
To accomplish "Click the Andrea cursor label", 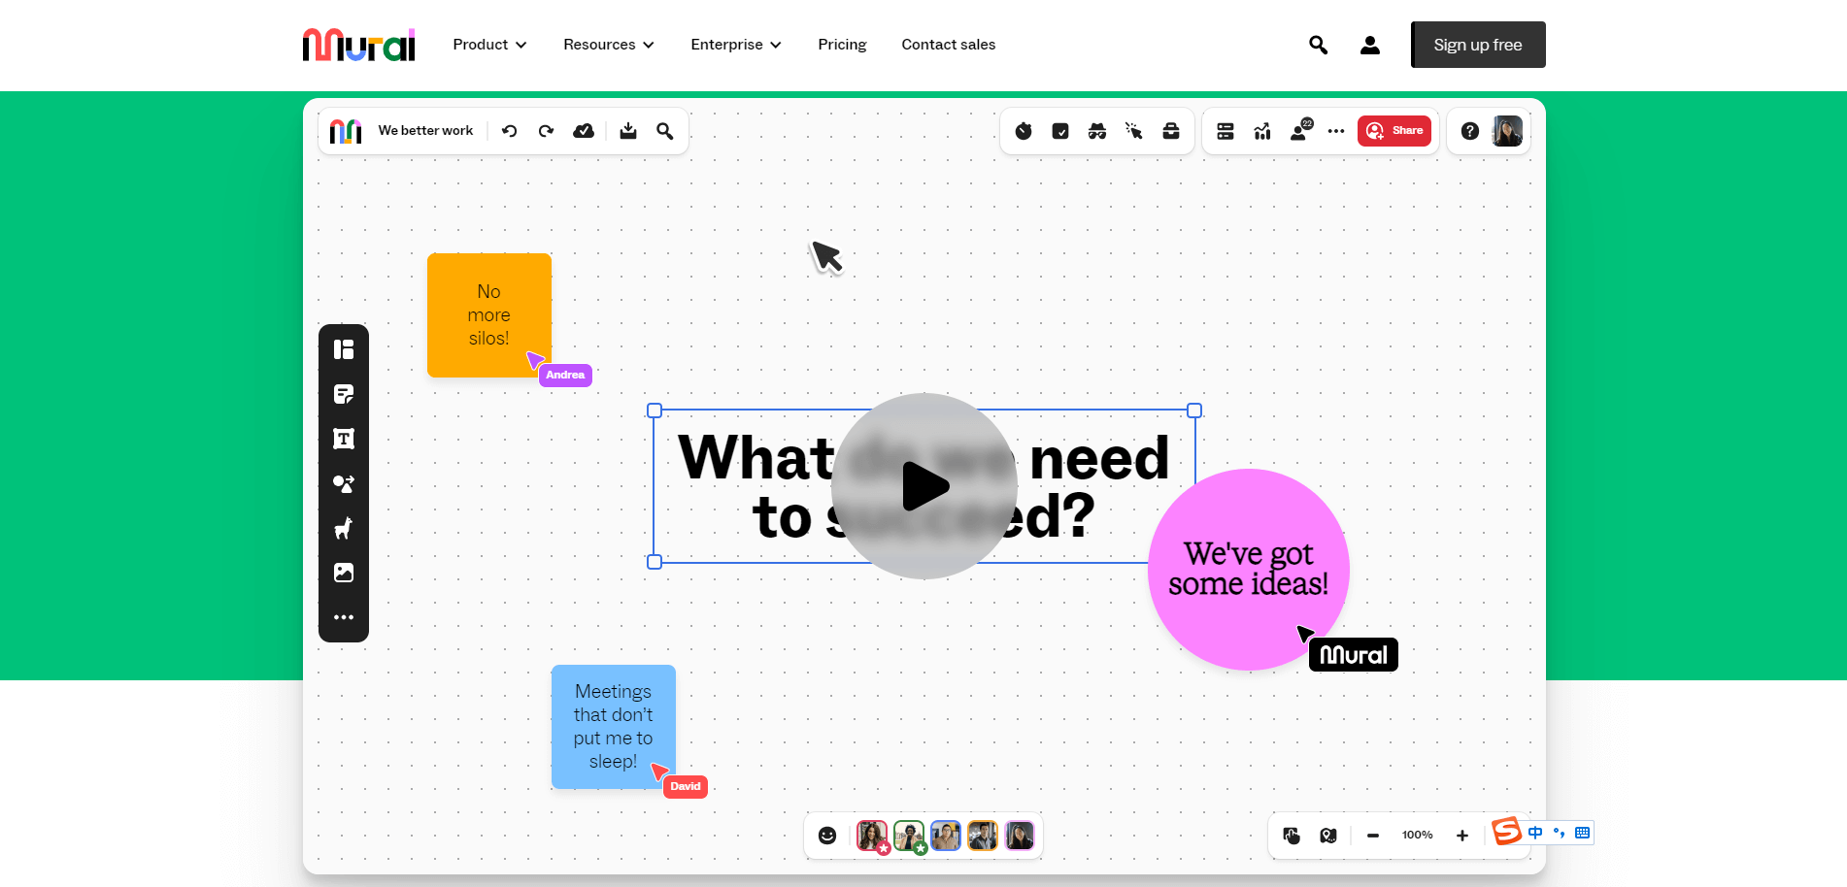I will [x=565, y=376].
